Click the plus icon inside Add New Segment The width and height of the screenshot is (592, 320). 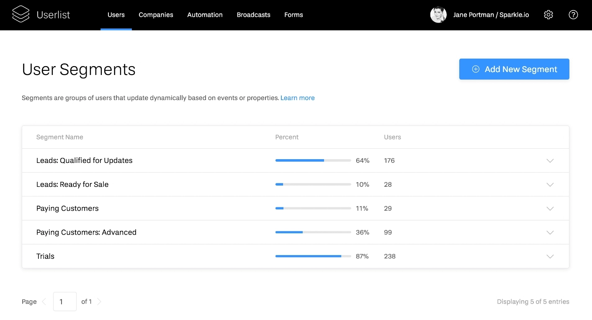point(476,69)
